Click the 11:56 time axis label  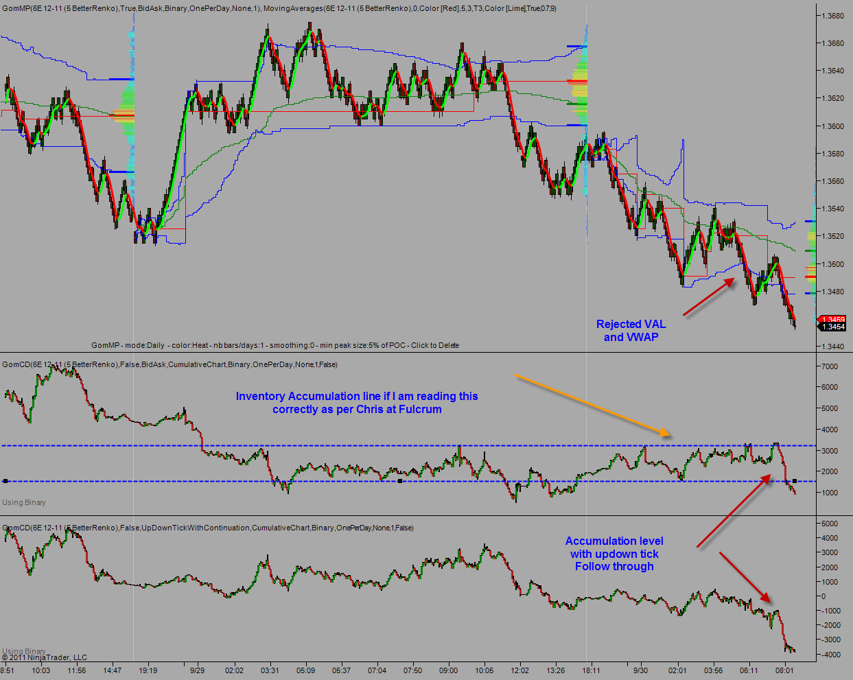click(x=76, y=670)
